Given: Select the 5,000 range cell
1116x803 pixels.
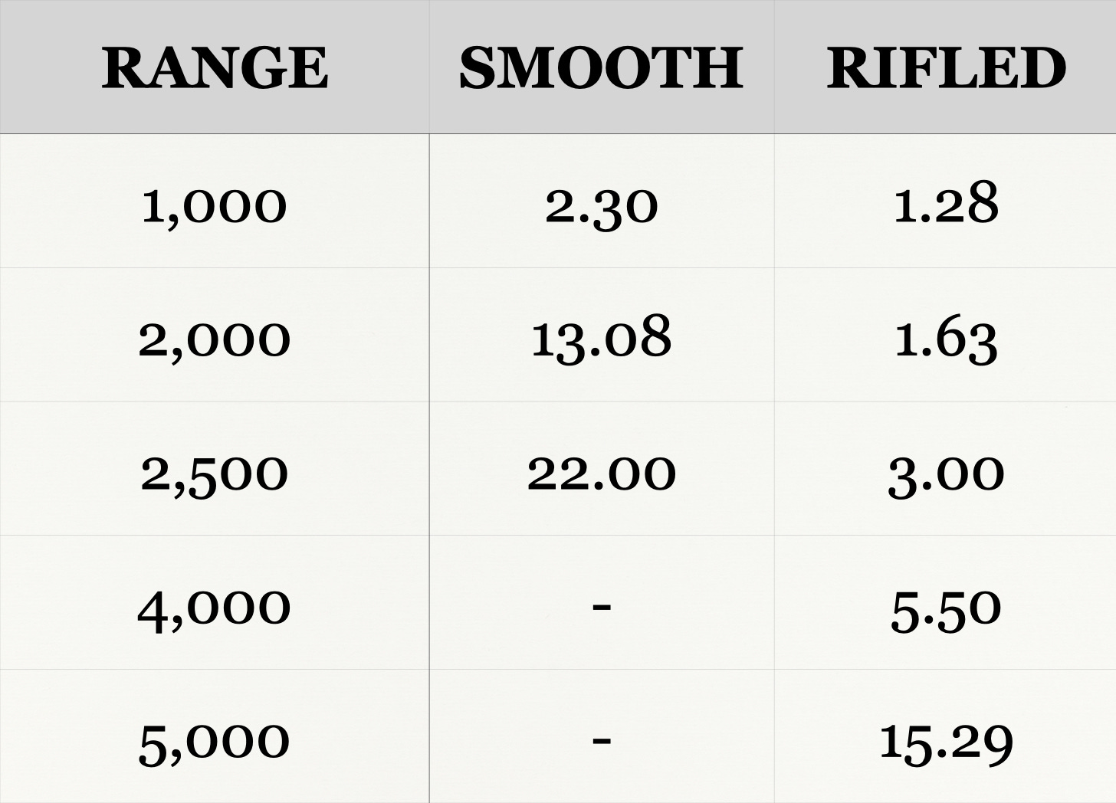Looking at the screenshot, I should coord(215,736).
